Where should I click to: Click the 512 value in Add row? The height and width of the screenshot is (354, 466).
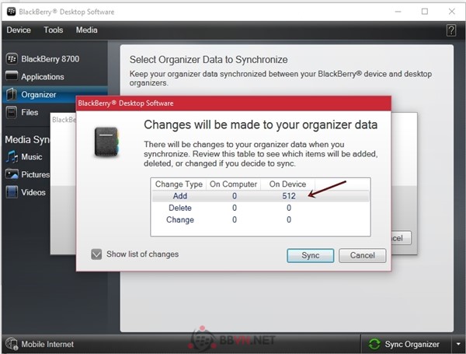(x=289, y=196)
